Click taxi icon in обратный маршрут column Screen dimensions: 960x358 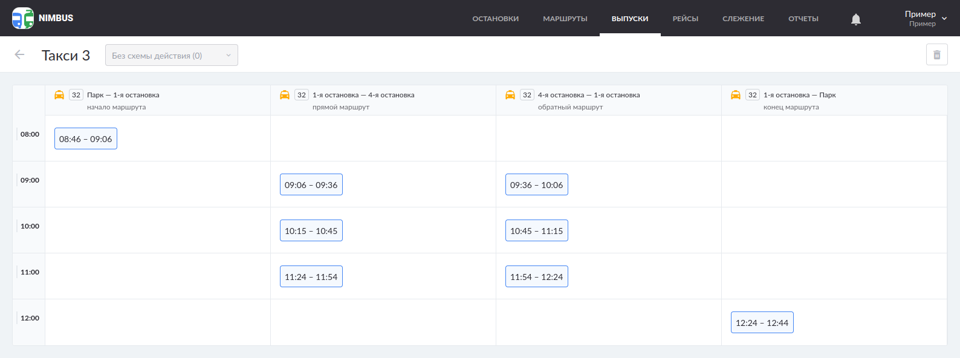[510, 95]
